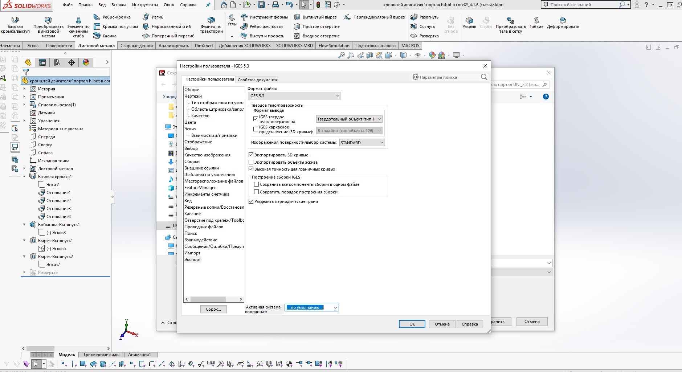The width and height of the screenshot is (682, 372).
Task: Click the Unfold (Разогнуть) tool
Action: point(424,17)
